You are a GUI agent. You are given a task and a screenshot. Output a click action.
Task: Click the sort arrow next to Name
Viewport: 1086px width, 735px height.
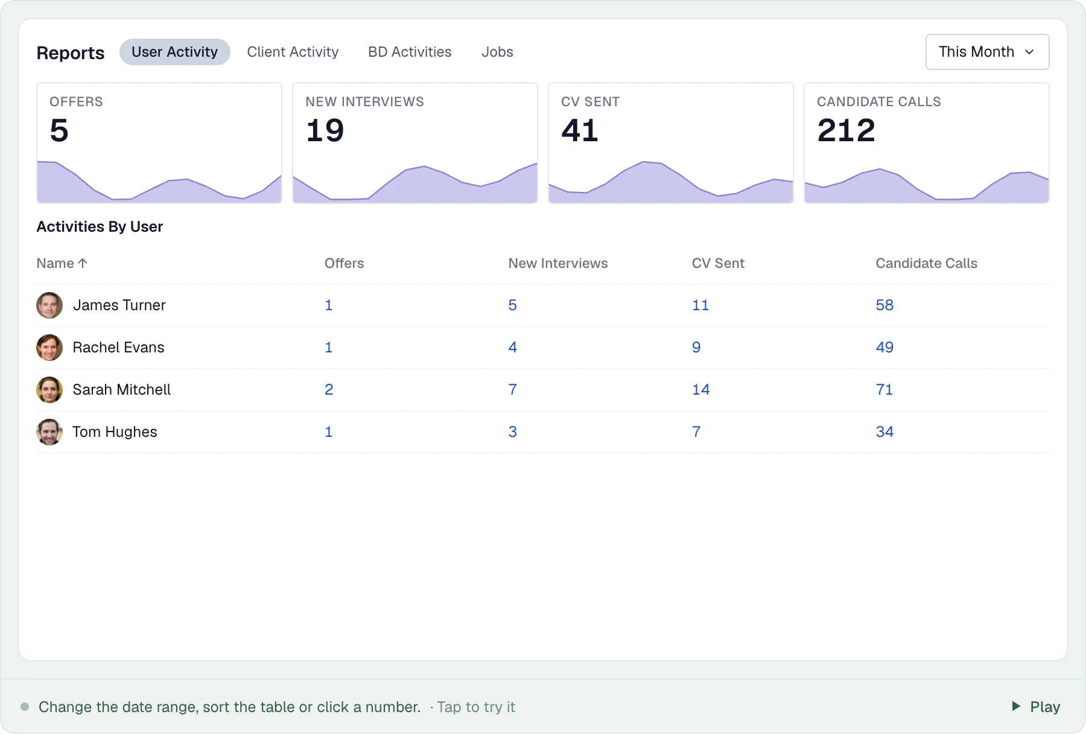tap(83, 263)
